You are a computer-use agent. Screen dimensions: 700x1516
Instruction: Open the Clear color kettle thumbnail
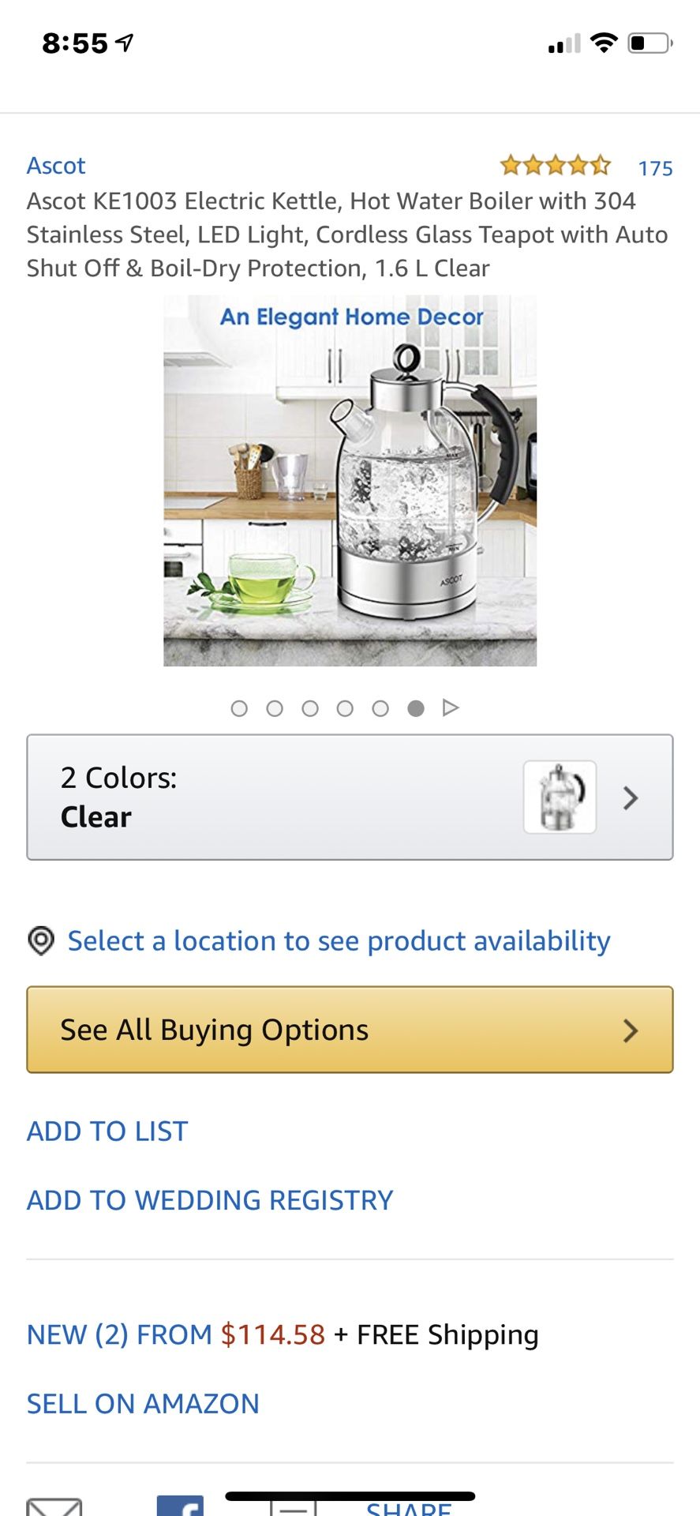click(560, 797)
